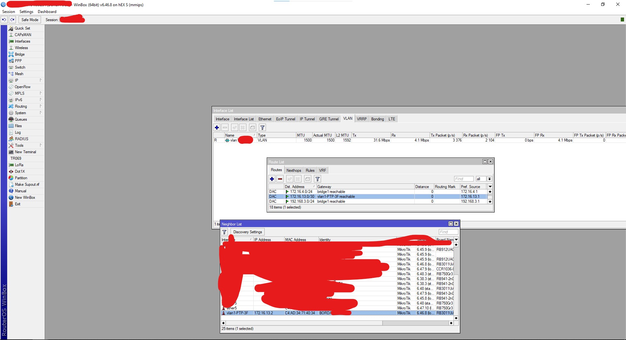
Task: Switch to the EoIP Tunnel tab
Action: coord(286,119)
